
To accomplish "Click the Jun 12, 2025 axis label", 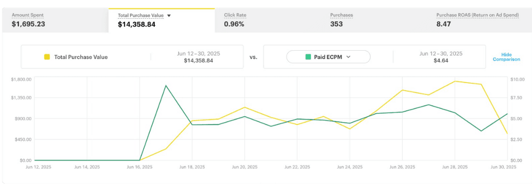I will coord(38,167).
